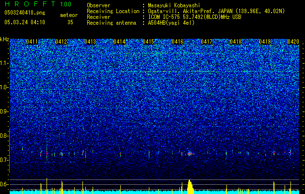Click the time marker 0412
The image size is (305, 194).
point(61,42)
